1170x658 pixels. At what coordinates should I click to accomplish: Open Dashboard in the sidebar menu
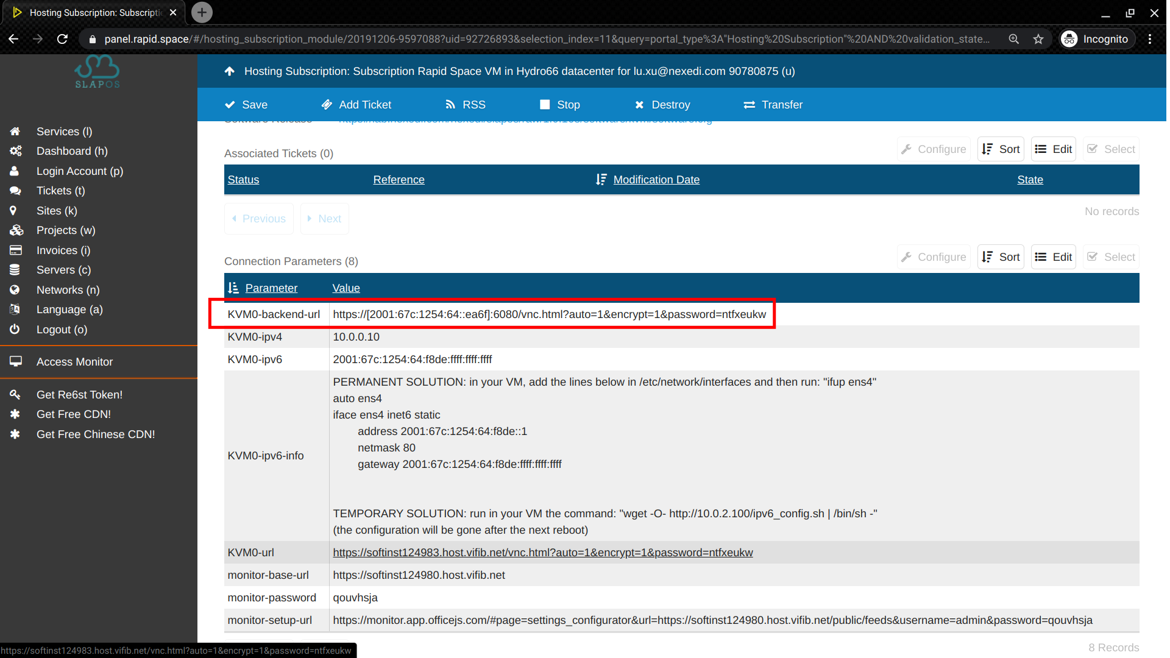(x=72, y=151)
